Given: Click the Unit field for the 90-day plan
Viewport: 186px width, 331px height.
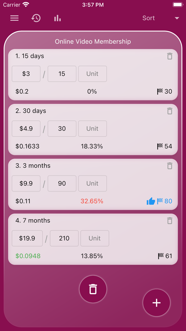Looking at the screenshot, I should (92, 183).
